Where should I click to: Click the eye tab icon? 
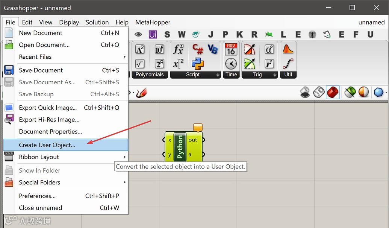(138, 34)
